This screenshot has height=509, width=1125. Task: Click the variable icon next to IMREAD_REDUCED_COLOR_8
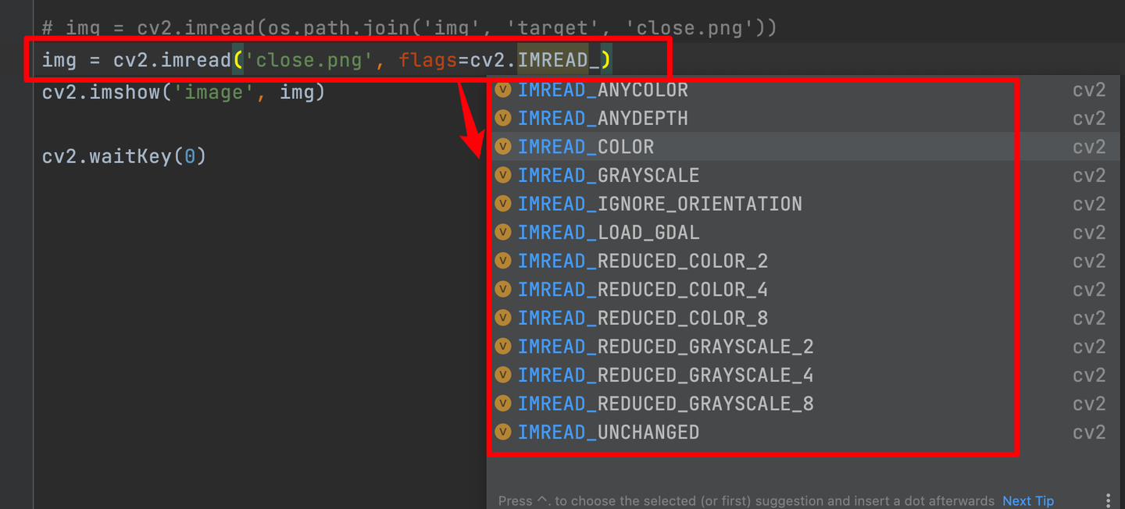tap(503, 318)
